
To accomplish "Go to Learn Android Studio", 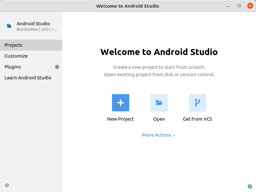I will click(28, 78).
